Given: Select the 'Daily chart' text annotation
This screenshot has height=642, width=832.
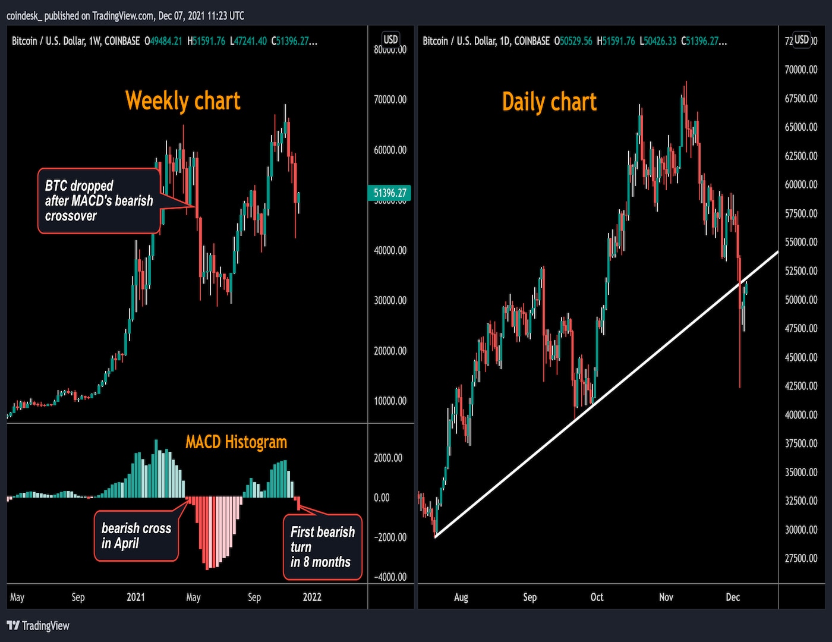Looking at the screenshot, I should 549,102.
